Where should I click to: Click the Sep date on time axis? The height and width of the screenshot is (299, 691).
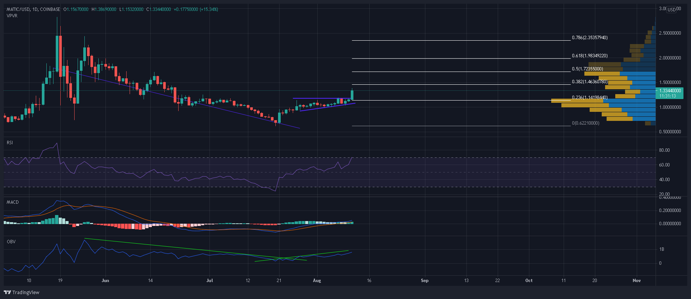pos(425,281)
